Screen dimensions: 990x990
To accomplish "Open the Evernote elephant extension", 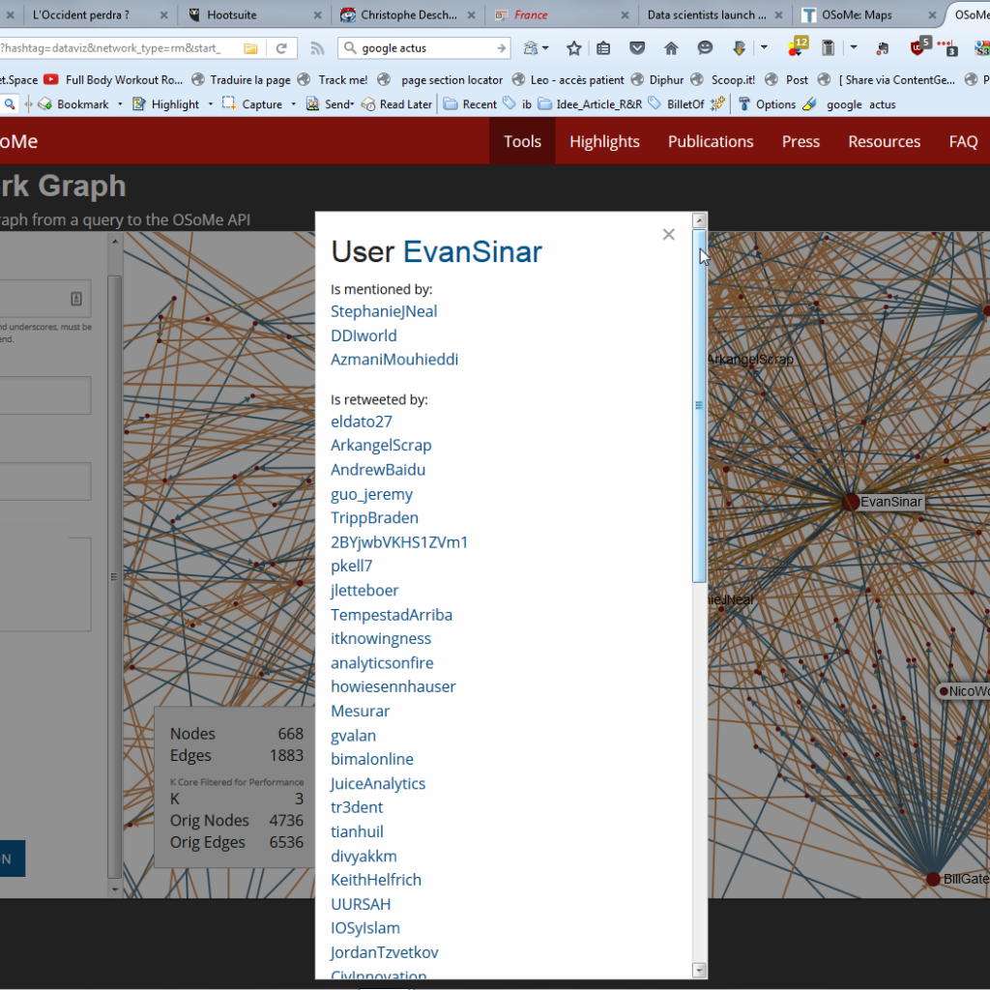I will (x=883, y=48).
